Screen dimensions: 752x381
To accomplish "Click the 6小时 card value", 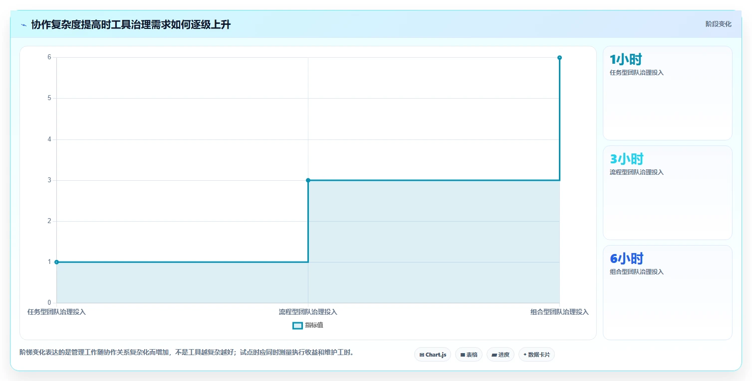I will tap(627, 259).
